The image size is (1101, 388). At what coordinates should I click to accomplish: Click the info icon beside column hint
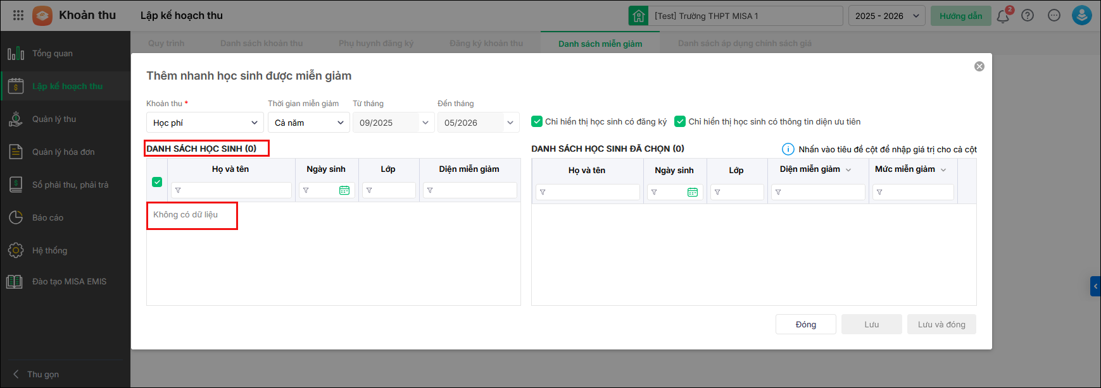(788, 149)
